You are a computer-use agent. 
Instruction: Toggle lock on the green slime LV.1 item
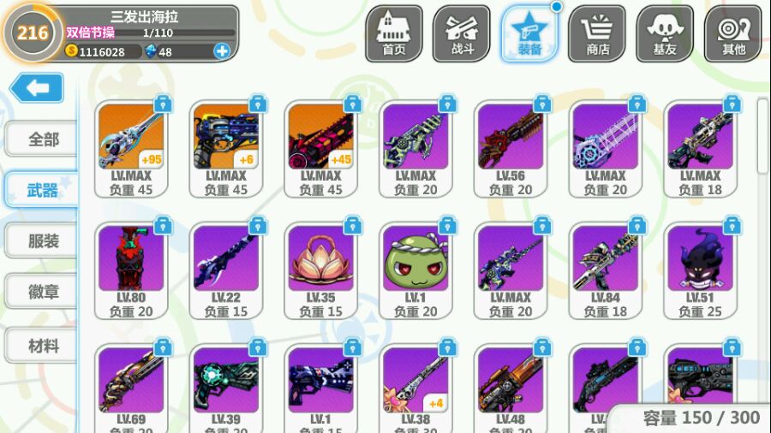click(447, 225)
